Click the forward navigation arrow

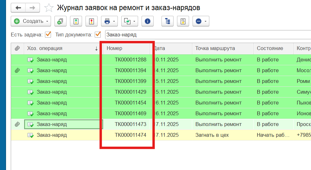pos(32,8)
